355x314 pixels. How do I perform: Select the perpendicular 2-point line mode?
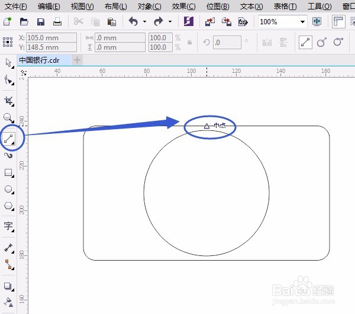tap(322, 42)
